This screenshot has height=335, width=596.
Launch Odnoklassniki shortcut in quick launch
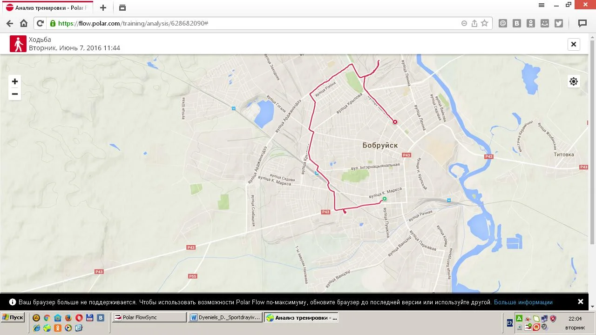58,328
